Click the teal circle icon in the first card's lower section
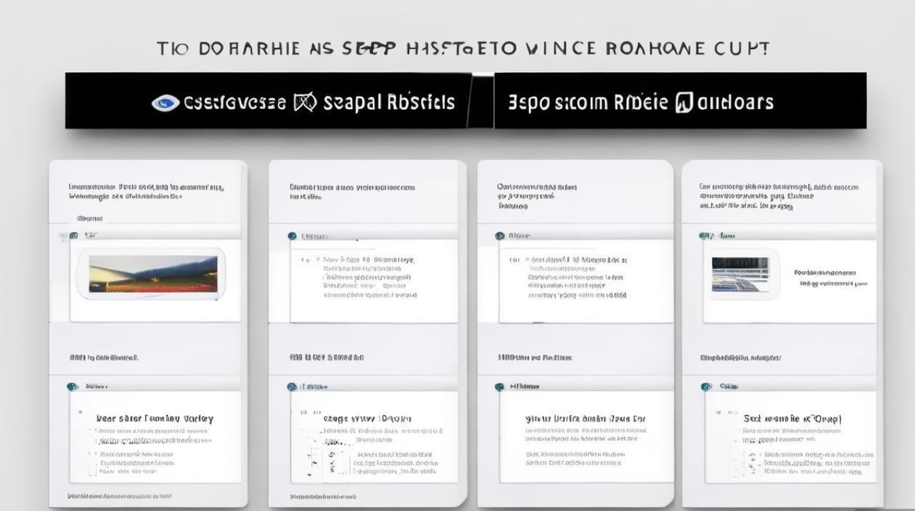This screenshot has width=915, height=511. [x=73, y=386]
